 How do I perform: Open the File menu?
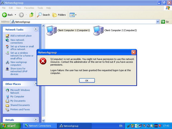tap(3, 8)
